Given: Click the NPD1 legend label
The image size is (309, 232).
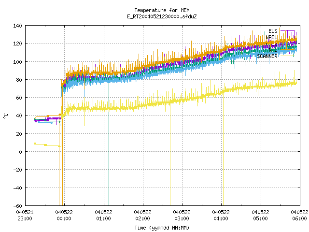Looking at the screenshot, I should [x=271, y=37].
